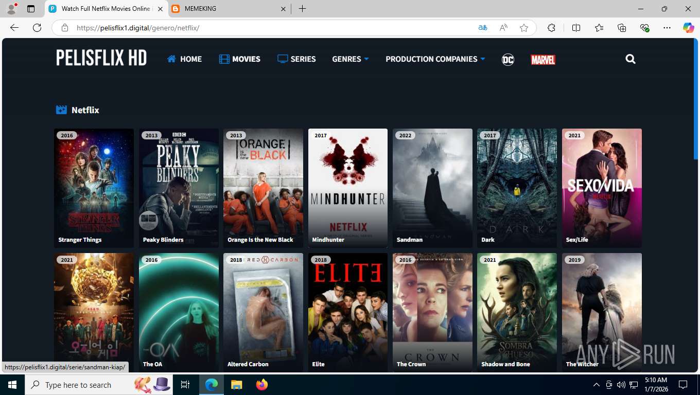Go to the Home menu item
This screenshot has height=395, width=700.
tap(184, 59)
